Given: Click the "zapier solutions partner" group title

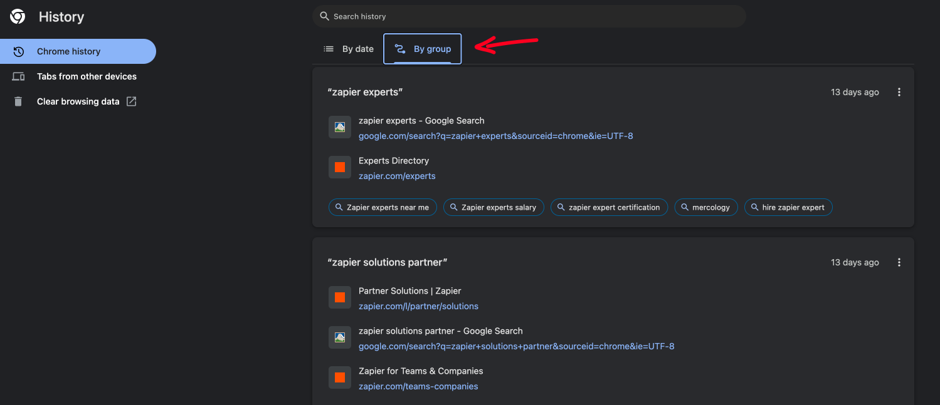Looking at the screenshot, I should [388, 262].
